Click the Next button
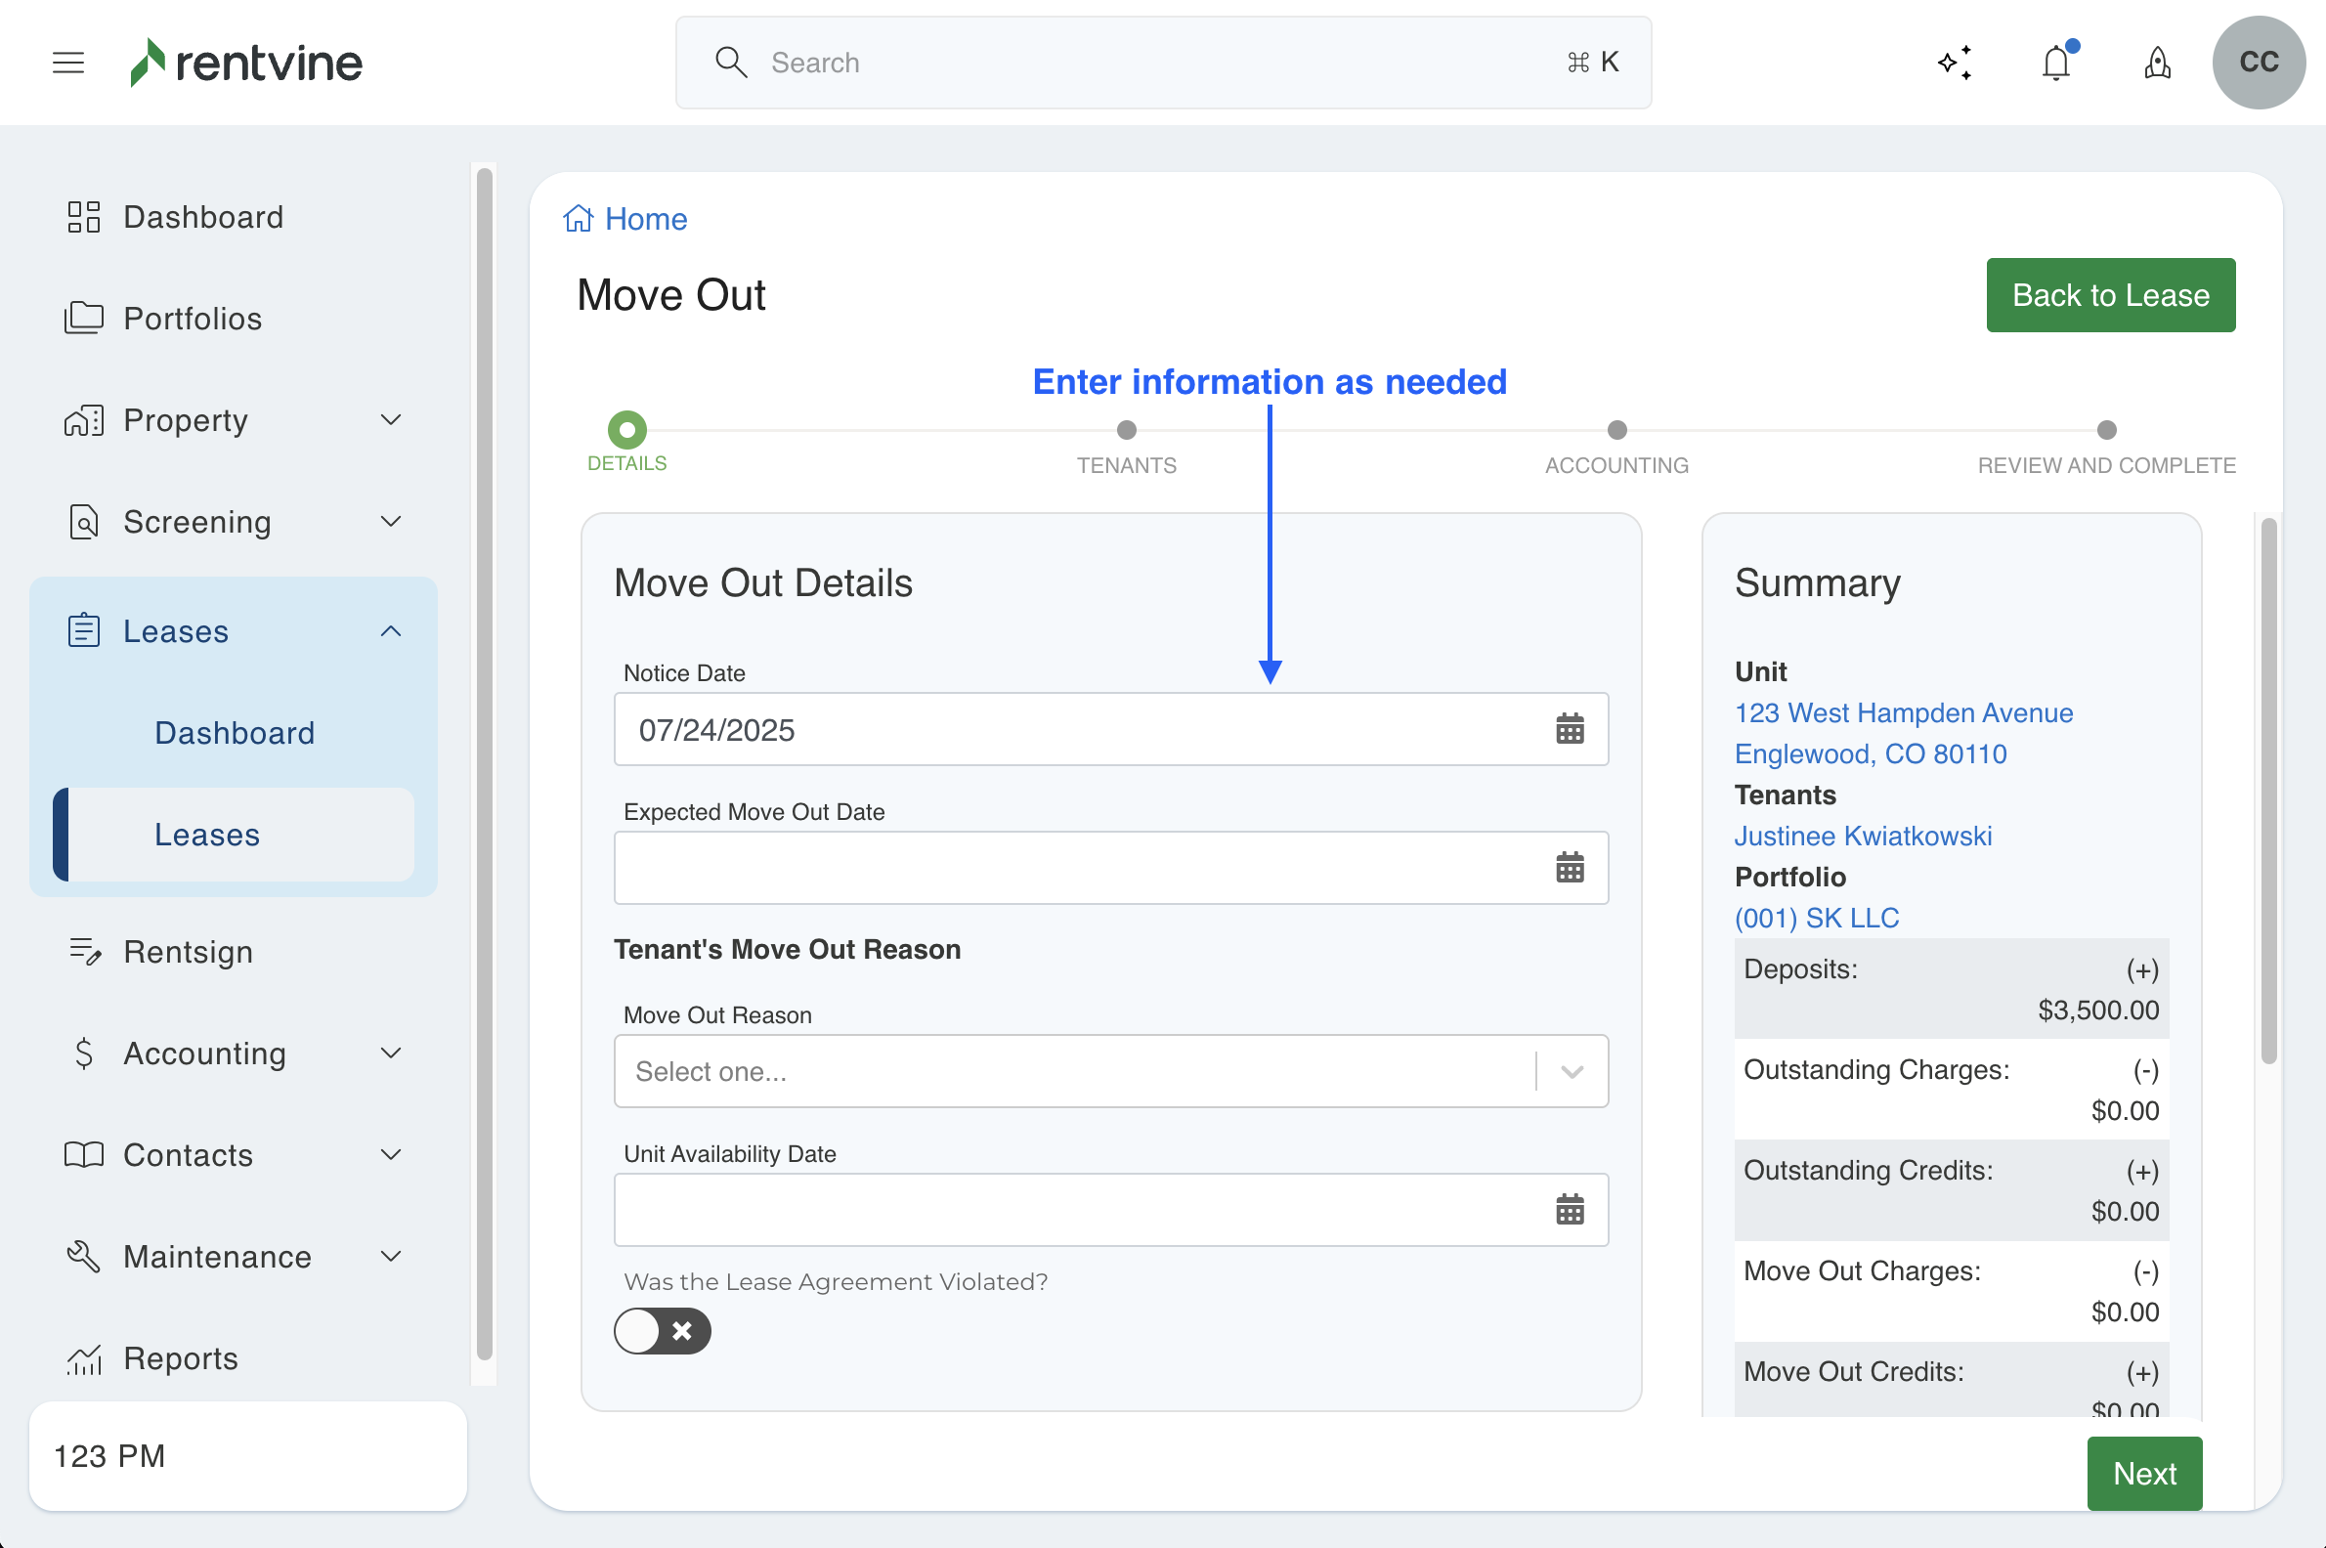The height and width of the screenshot is (1548, 2326). click(x=2143, y=1473)
